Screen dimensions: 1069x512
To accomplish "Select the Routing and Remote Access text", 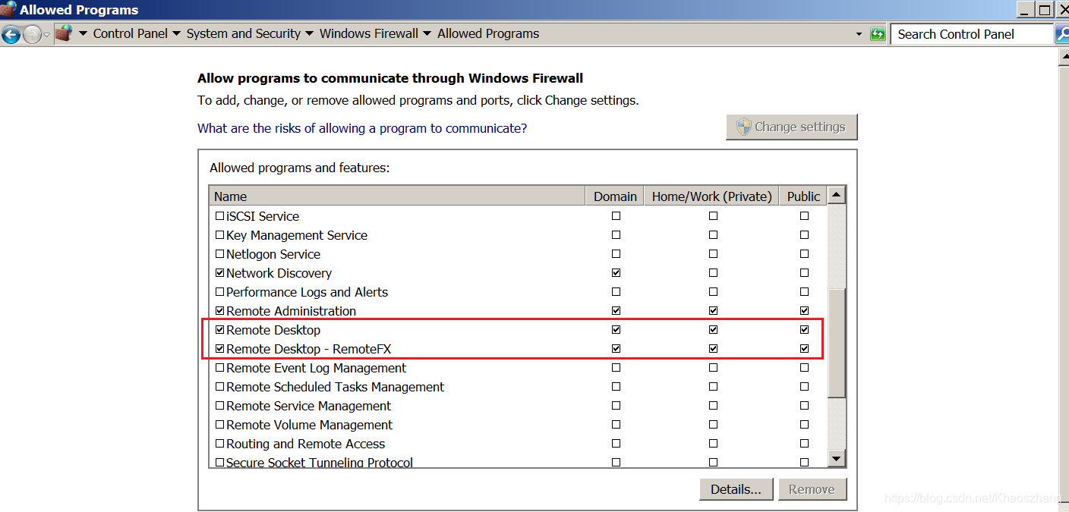I will [x=305, y=444].
